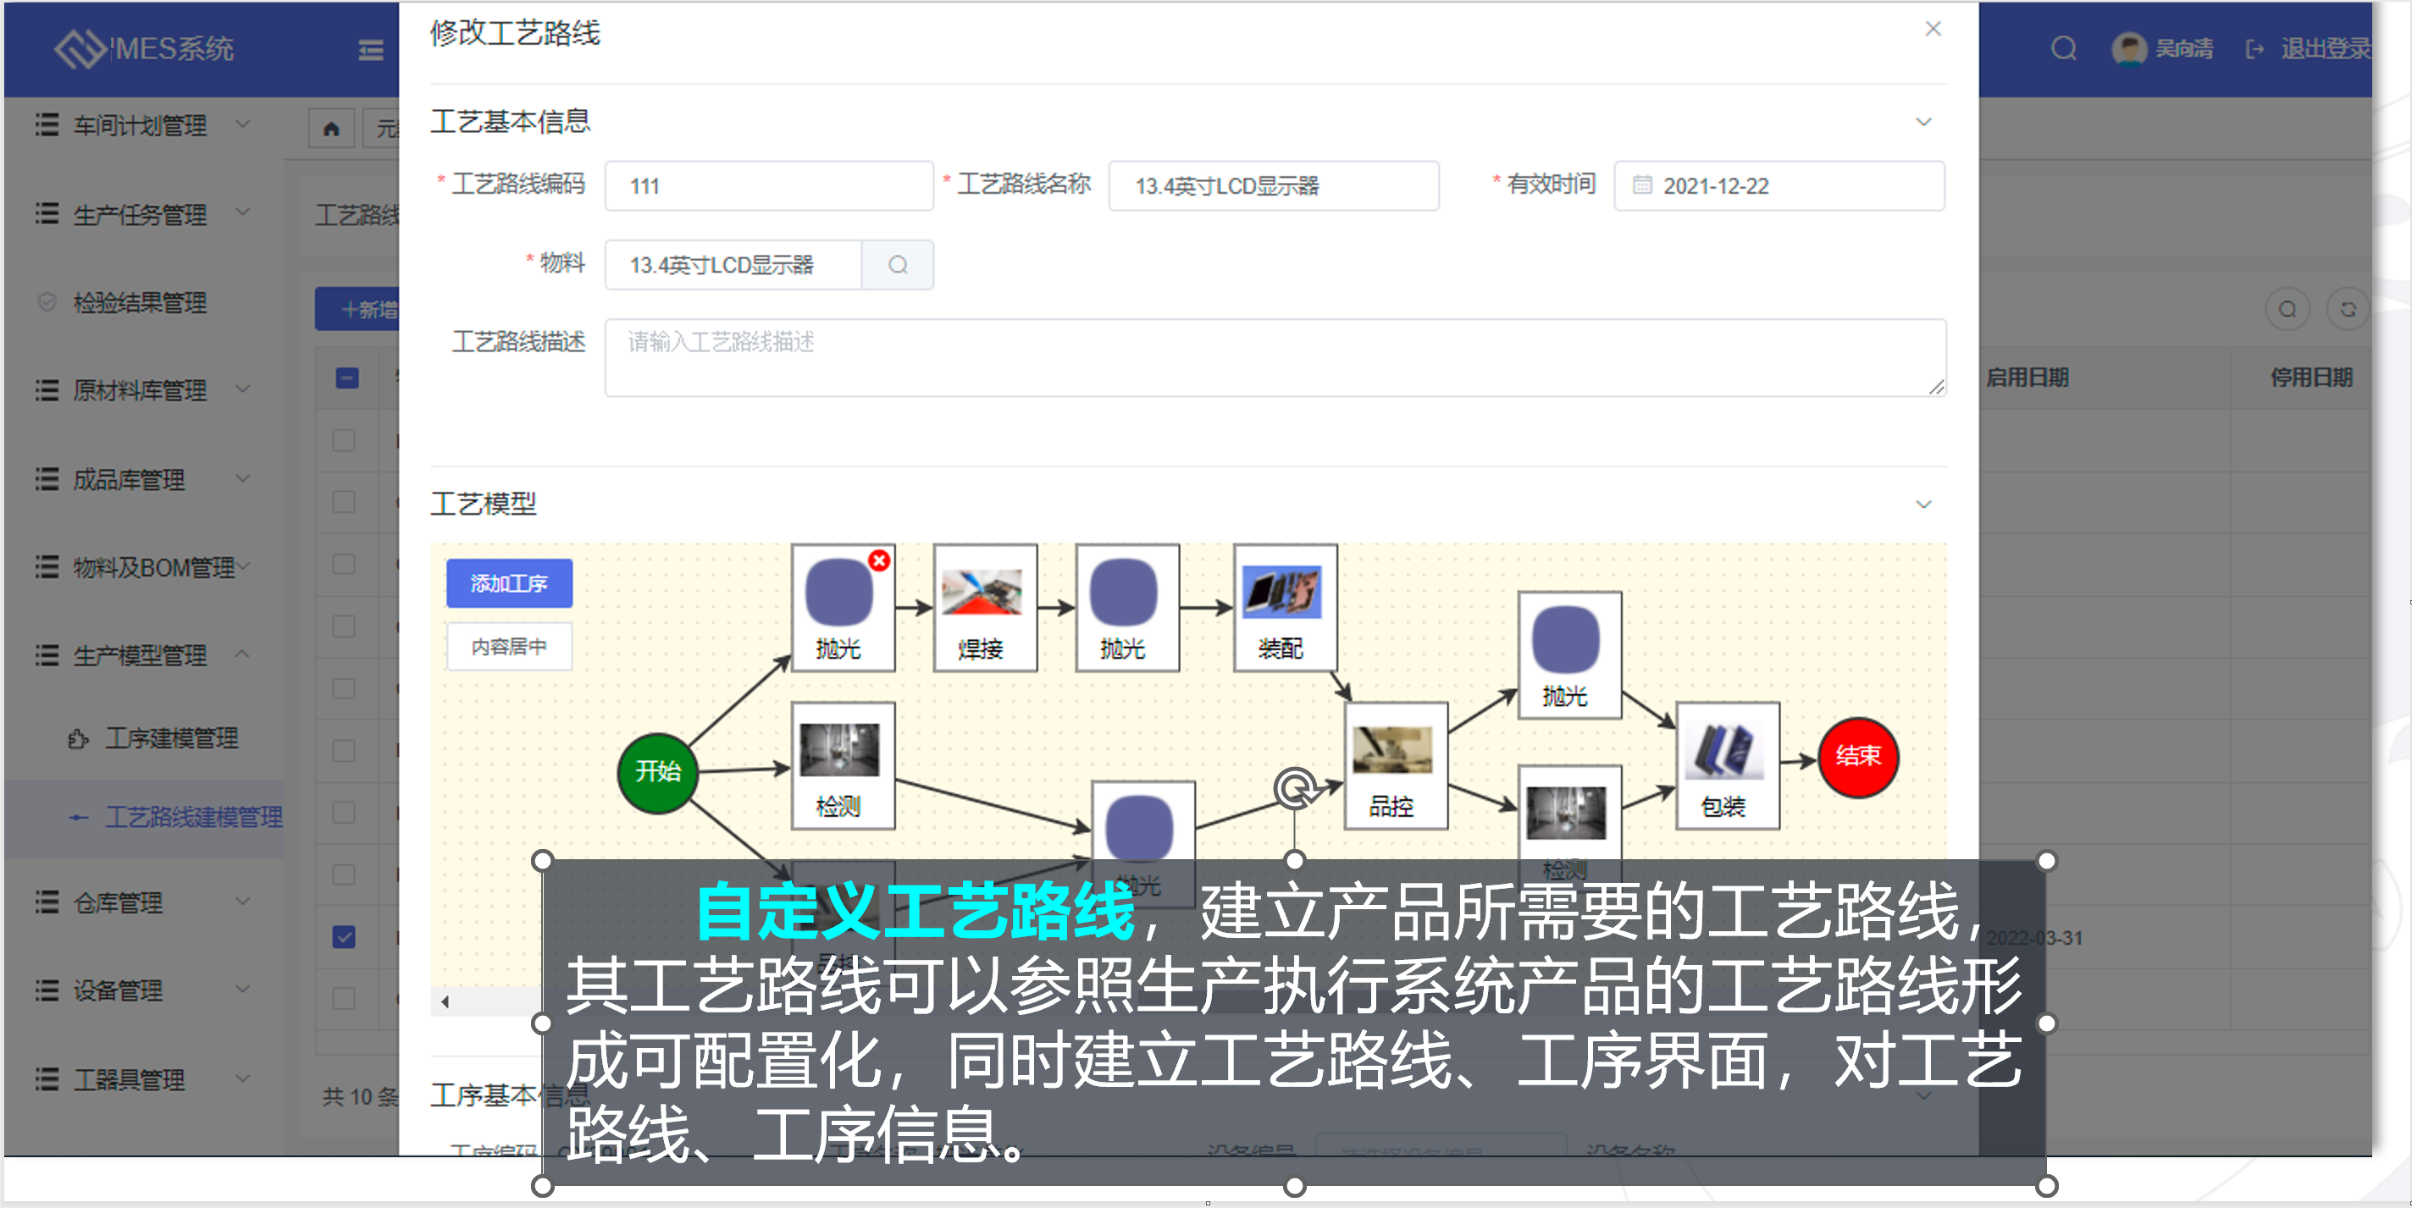Select the 品控 process node

click(x=1396, y=765)
